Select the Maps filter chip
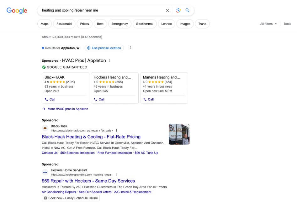This screenshot has width=297, height=208. coord(45,24)
